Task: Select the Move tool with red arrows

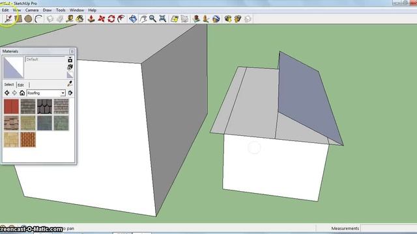Action: 102,19
